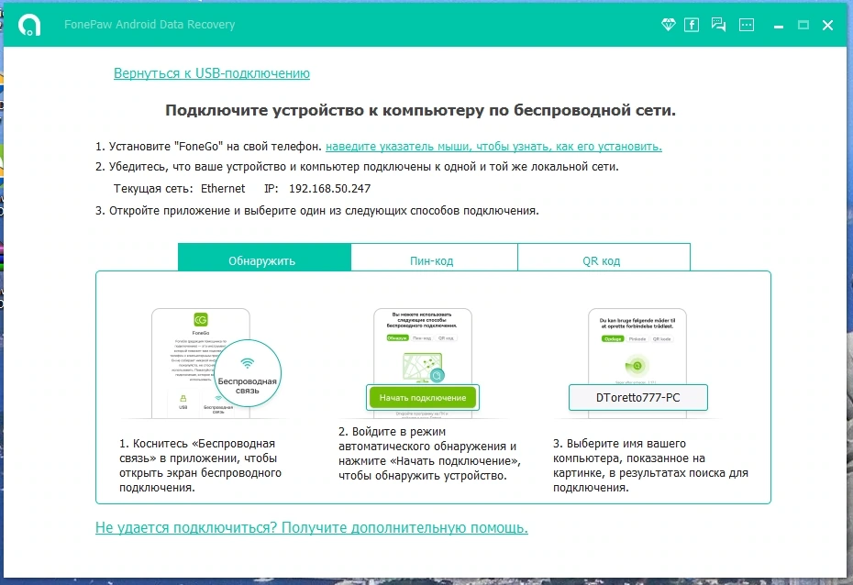853x585 pixels.
Task: Click the FonePaw Android Data Recovery title text
Action: click(x=150, y=25)
